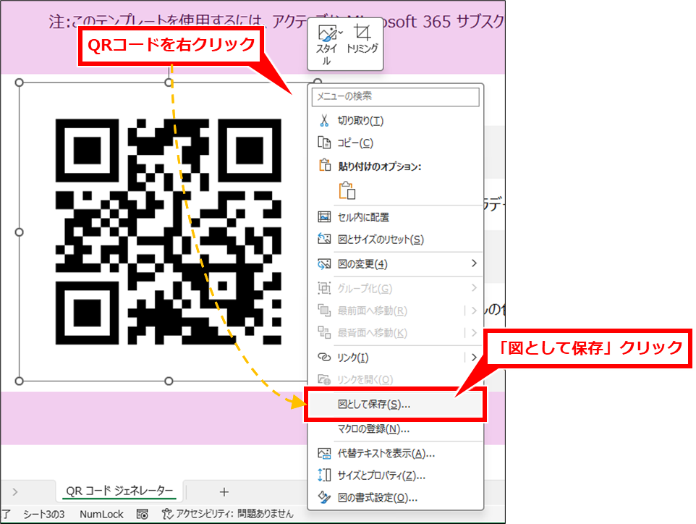Screen dimensions: 696x524
Task: Click the Paste Options (貼り付けのオプション) clipboard icon
Action: point(324,166)
